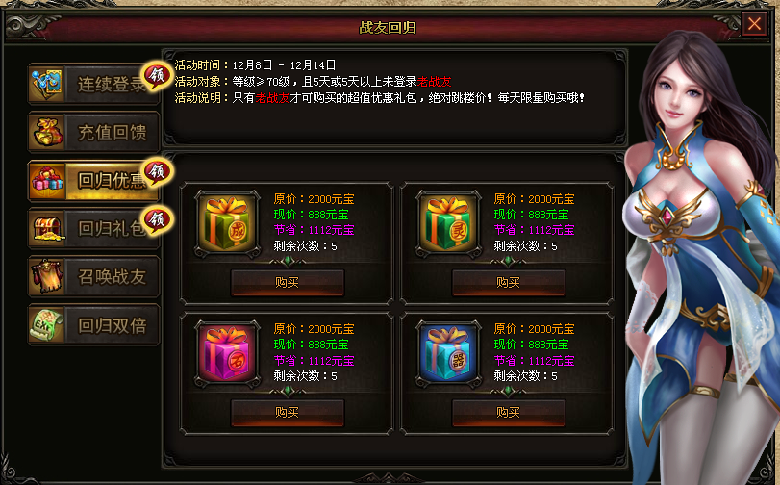
Task: Click the EXP icon beside 回归双倍
Action: tap(48, 324)
